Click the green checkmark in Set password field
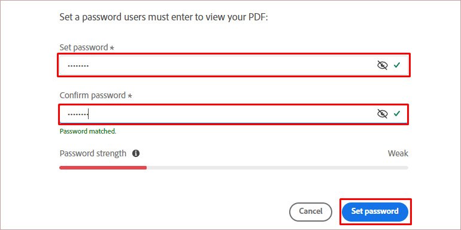 click(x=397, y=65)
